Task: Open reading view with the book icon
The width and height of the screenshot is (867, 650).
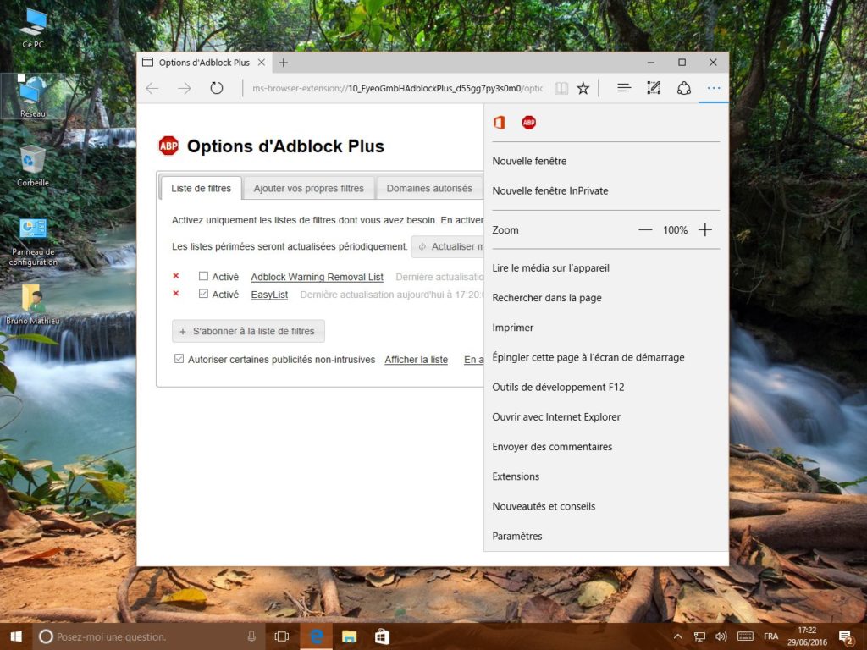Action: point(561,88)
